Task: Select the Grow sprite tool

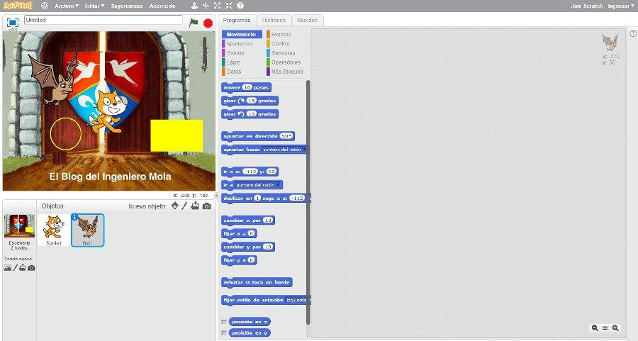Action: pyautogui.click(x=218, y=6)
